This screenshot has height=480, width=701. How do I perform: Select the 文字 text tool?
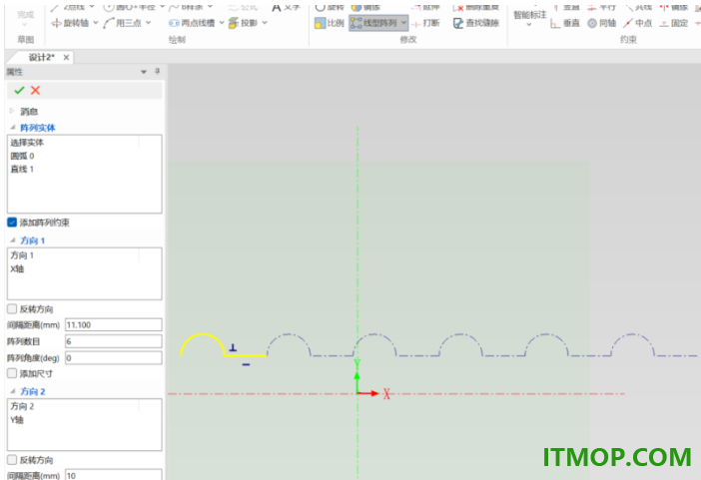286,7
